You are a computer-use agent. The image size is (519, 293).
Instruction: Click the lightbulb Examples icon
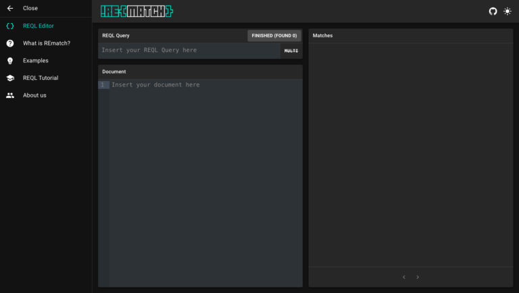10,61
